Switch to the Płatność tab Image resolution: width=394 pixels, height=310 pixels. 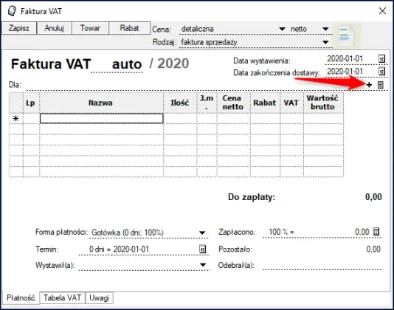(21, 298)
